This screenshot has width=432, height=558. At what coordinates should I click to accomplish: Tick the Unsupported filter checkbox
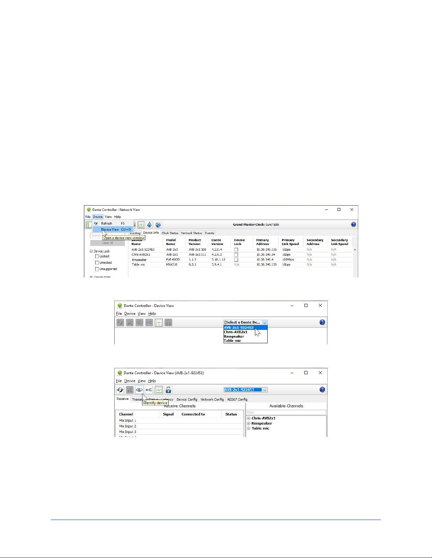97,269
